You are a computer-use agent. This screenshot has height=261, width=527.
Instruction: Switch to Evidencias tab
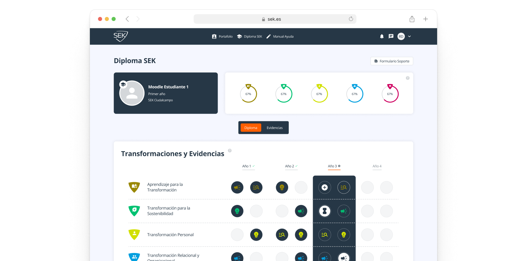tap(275, 128)
